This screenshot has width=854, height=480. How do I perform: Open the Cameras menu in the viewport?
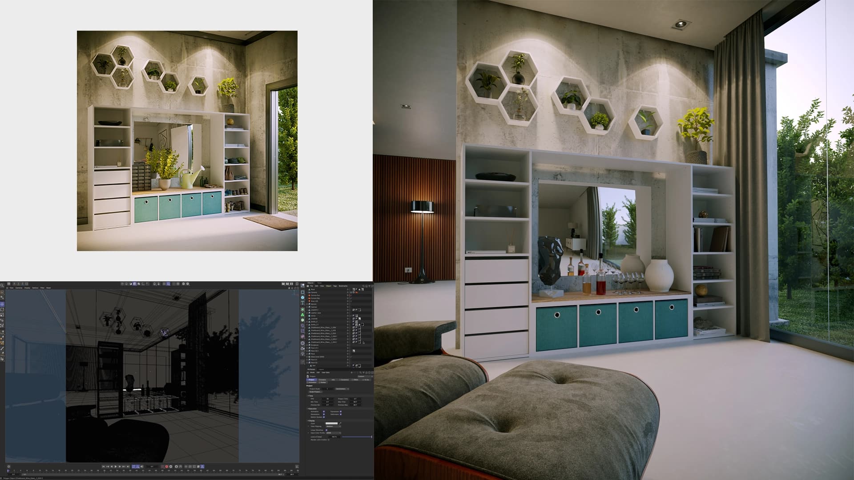[19, 288]
